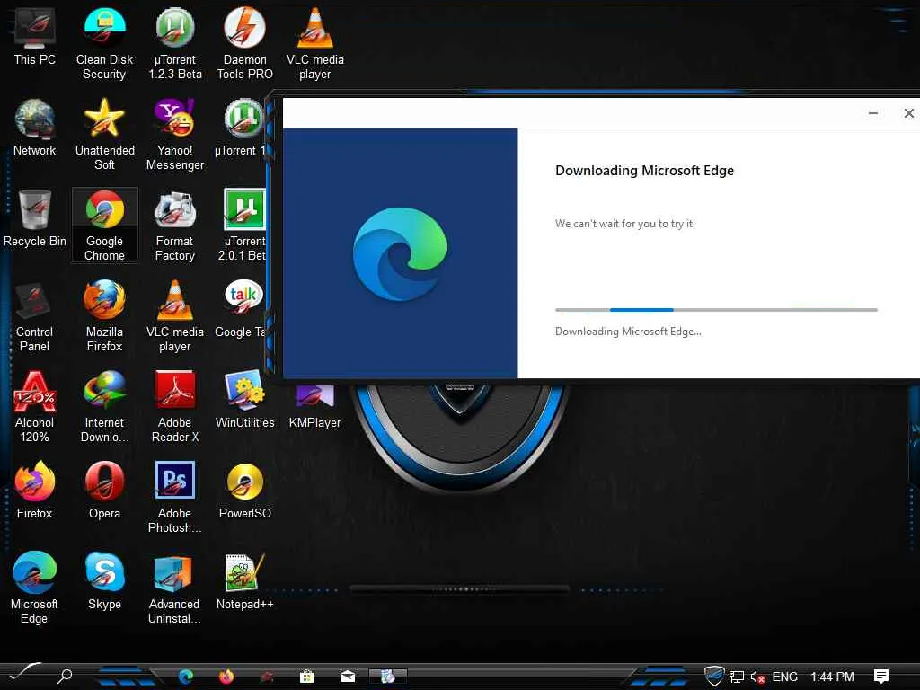920x690 pixels.
Task: Launch the Firefox desktop icon below Alcohol 120%
Action: point(35,491)
